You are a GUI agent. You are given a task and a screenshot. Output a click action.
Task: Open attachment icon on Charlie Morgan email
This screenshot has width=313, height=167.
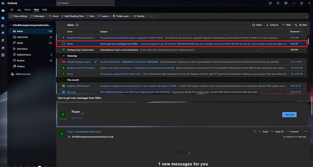95,62
